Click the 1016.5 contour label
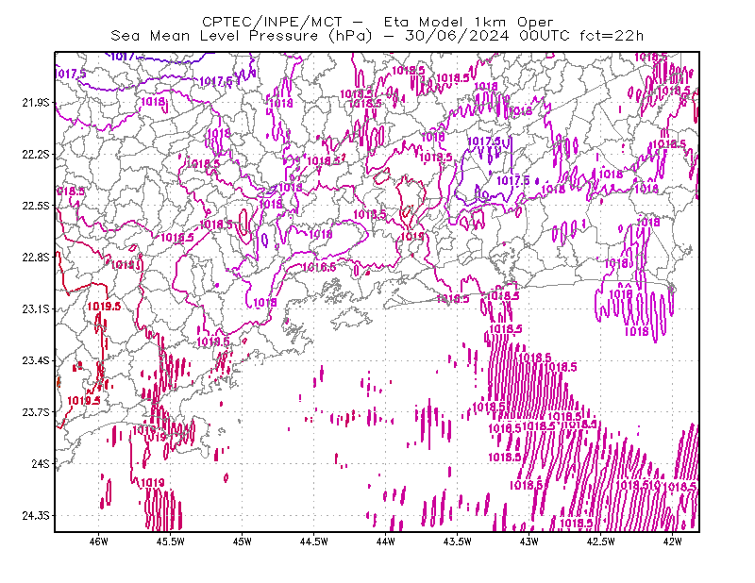The width and height of the screenshot is (755, 583). click(319, 267)
